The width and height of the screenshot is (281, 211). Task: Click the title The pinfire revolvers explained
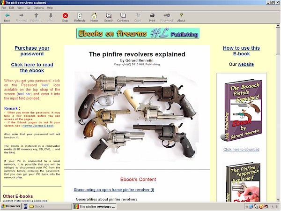click(x=137, y=54)
